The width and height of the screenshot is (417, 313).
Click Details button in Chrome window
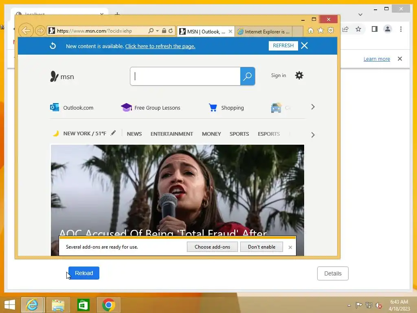pyautogui.click(x=333, y=273)
